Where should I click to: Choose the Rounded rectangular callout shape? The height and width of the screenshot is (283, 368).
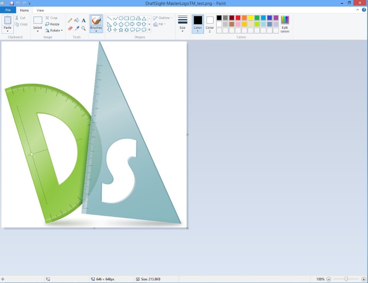click(x=132, y=30)
